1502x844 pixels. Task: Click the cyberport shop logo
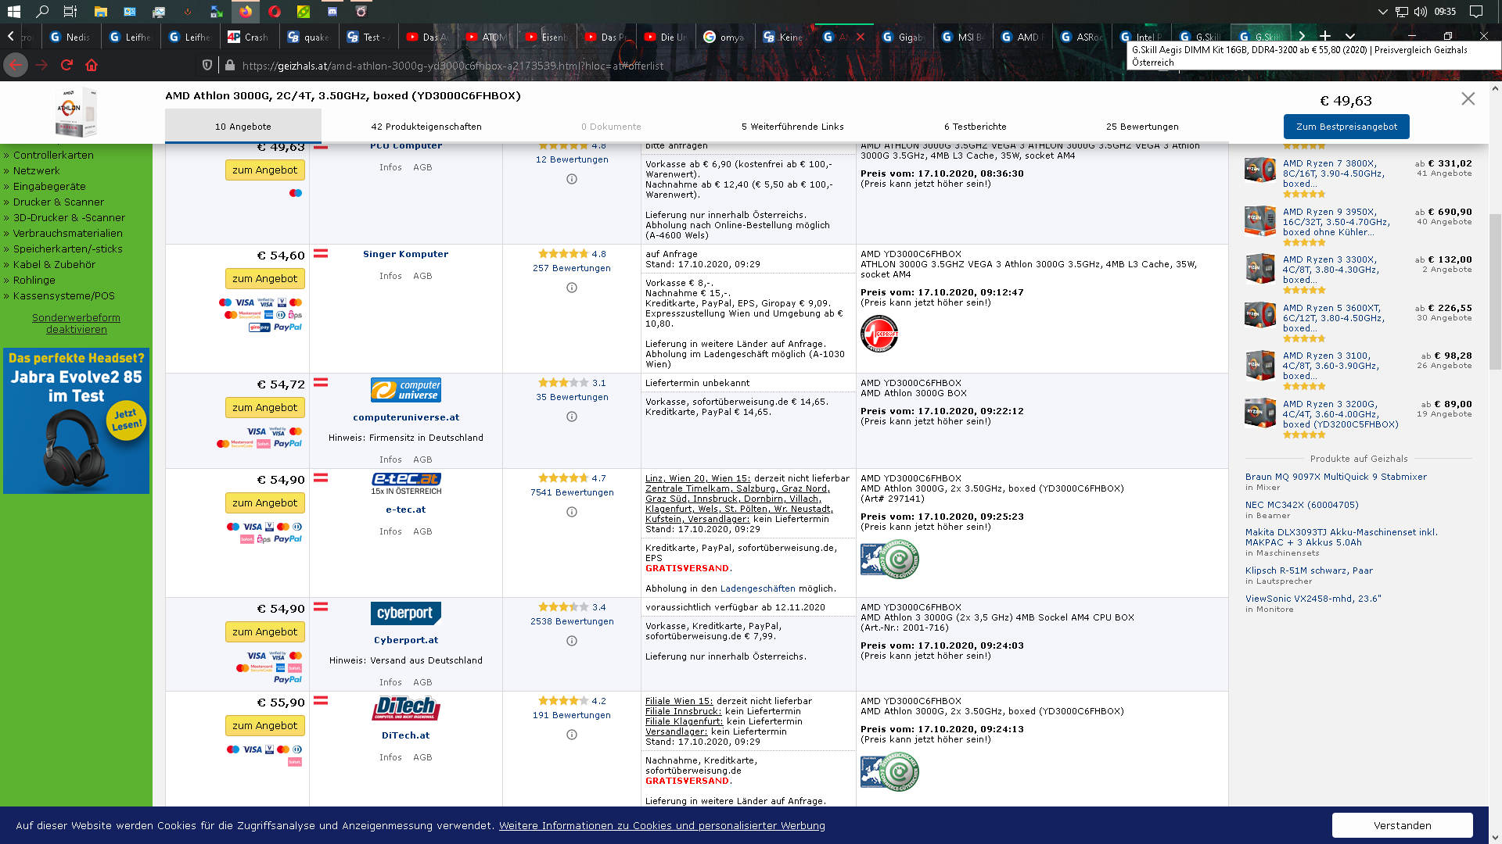coord(406,613)
